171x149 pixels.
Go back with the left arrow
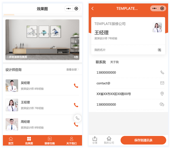point(92,9)
